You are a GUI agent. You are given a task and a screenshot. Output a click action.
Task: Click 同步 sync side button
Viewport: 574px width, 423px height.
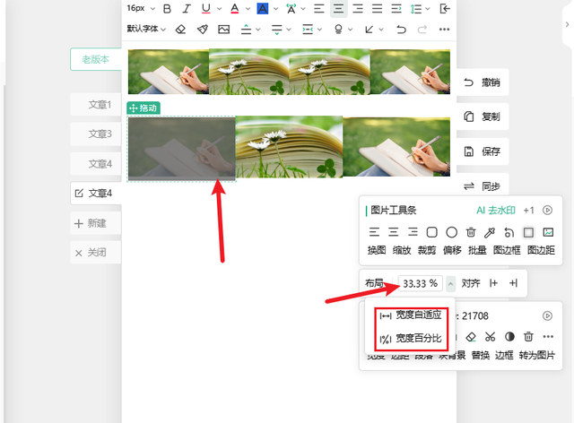(483, 186)
